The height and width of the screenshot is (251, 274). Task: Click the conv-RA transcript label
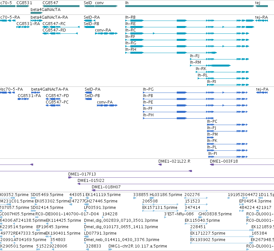(x=103, y=30)
